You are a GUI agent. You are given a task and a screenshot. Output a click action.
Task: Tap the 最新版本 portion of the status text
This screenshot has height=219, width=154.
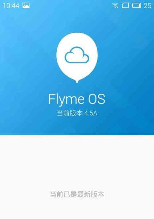click(x=91, y=194)
